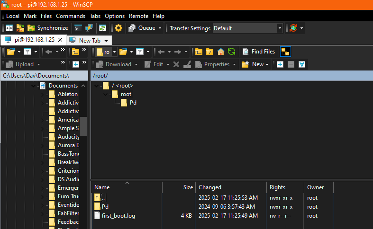
Task: Click remote Select Files plus icon
Action: (280, 64)
